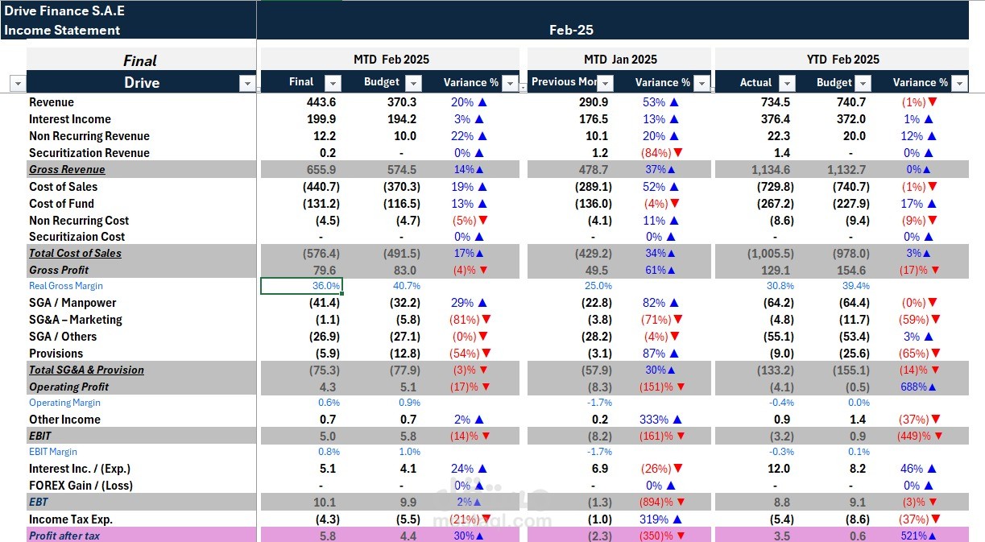Select the Profit after tax Final value 5.8

[x=328, y=536]
